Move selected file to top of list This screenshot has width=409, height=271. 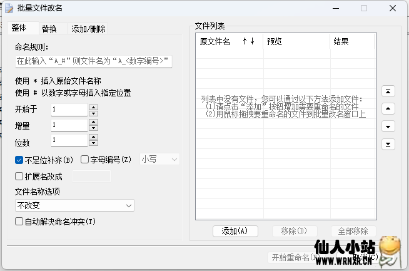(x=388, y=91)
